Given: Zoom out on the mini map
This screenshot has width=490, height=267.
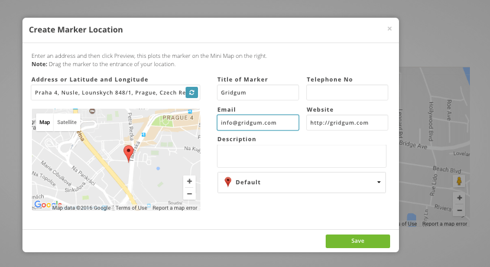Looking at the screenshot, I should [189, 194].
